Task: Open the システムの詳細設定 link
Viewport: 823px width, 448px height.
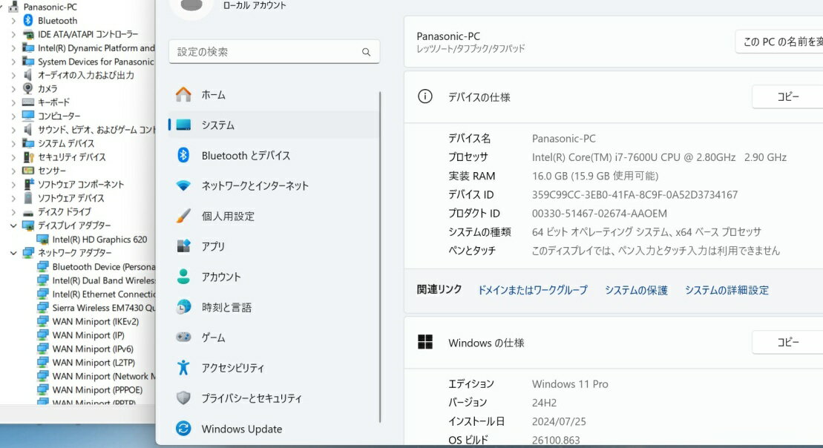Action: click(727, 290)
